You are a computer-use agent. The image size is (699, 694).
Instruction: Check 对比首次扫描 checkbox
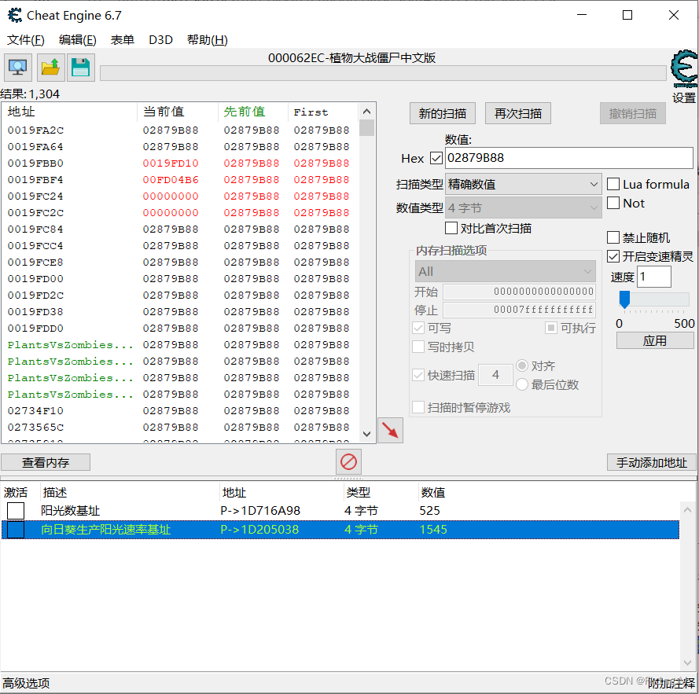tap(451, 228)
